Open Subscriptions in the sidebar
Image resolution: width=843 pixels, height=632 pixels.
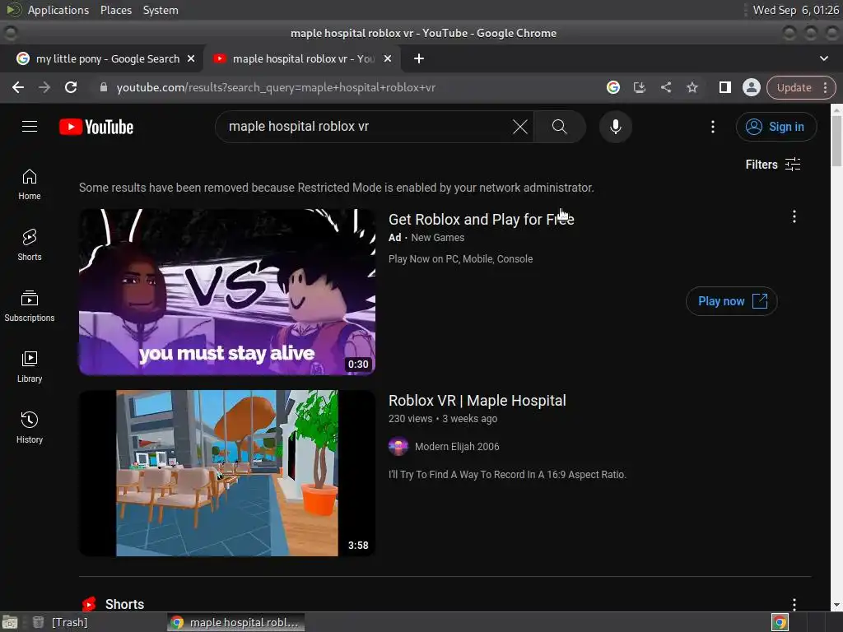click(30, 306)
